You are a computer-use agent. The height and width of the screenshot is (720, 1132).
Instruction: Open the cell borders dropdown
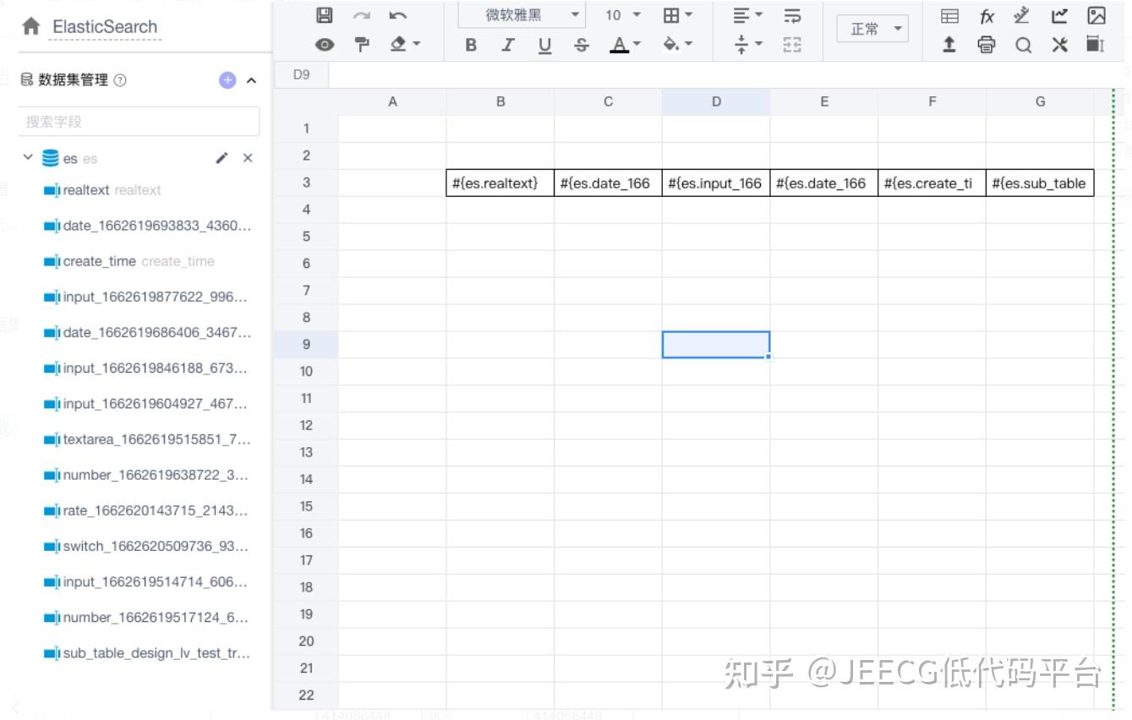click(678, 15)
